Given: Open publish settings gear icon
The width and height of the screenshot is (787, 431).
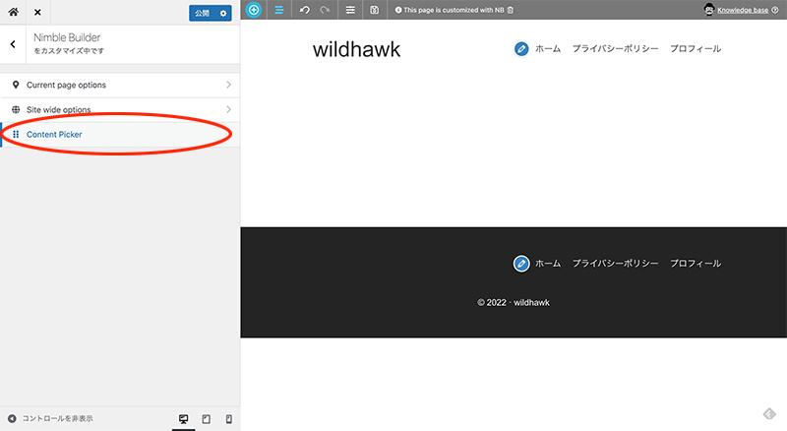Looking at the screenshot, I should point(223,13).
